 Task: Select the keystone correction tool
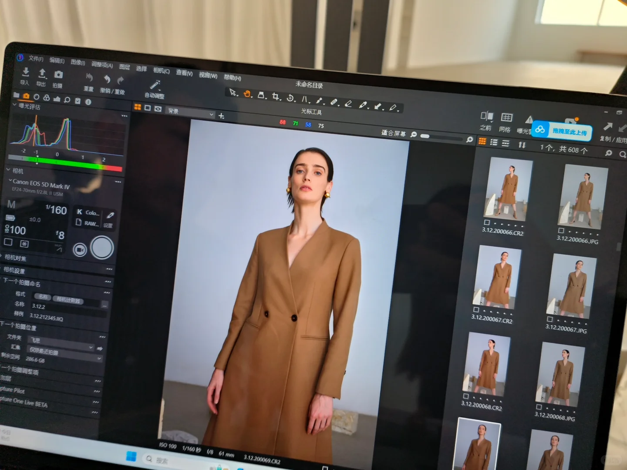click(x=305, y=99)
